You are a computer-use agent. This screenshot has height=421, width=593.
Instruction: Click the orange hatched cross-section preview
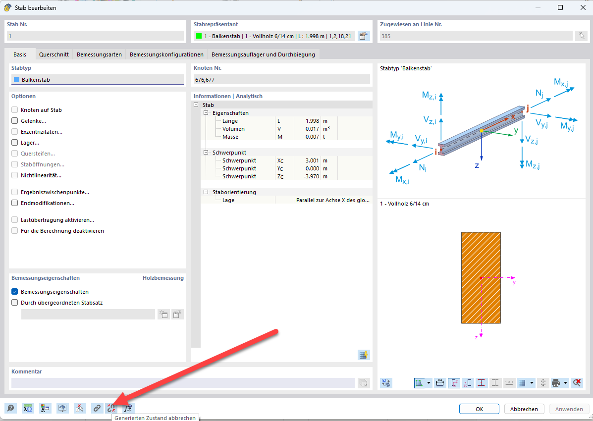[x=481, y=277]
